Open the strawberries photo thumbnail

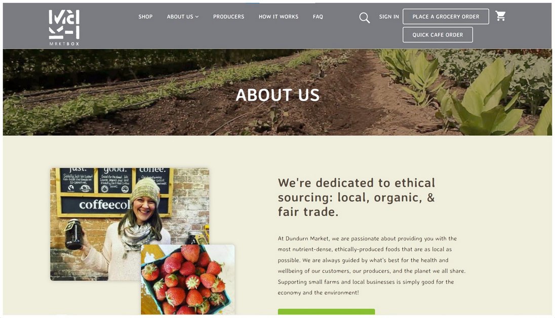pos(187,280)
